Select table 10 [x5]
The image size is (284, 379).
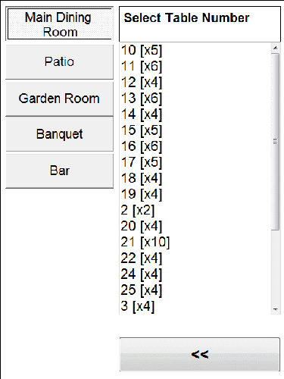tap(195, 50)
